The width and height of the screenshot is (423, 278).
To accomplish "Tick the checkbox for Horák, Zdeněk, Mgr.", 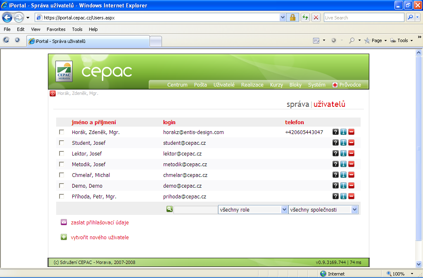I will [x=62, y=132].
